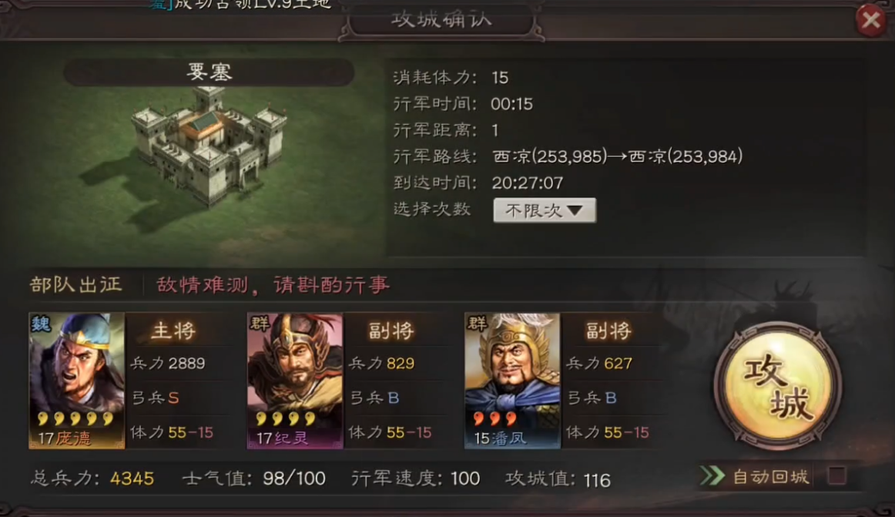
Task: Select general 纪灵 portrait
Action: point(295,380)
